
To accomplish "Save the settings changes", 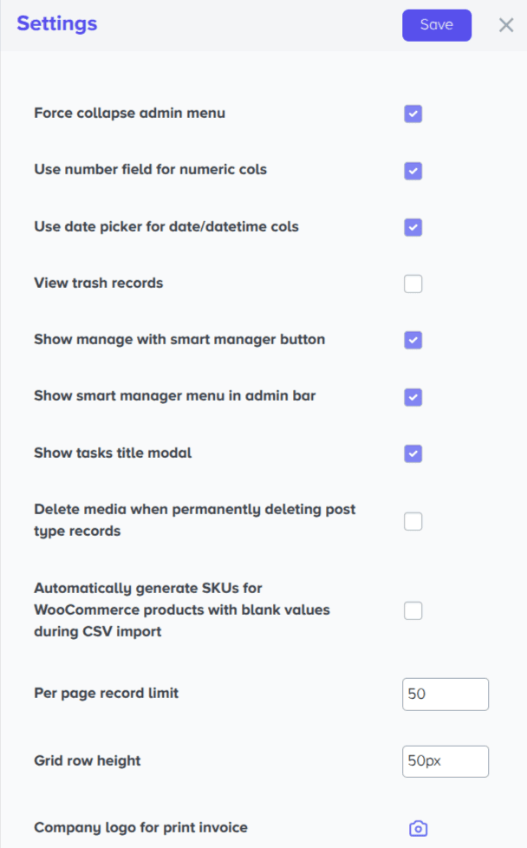I will click(x=437, y=25).
